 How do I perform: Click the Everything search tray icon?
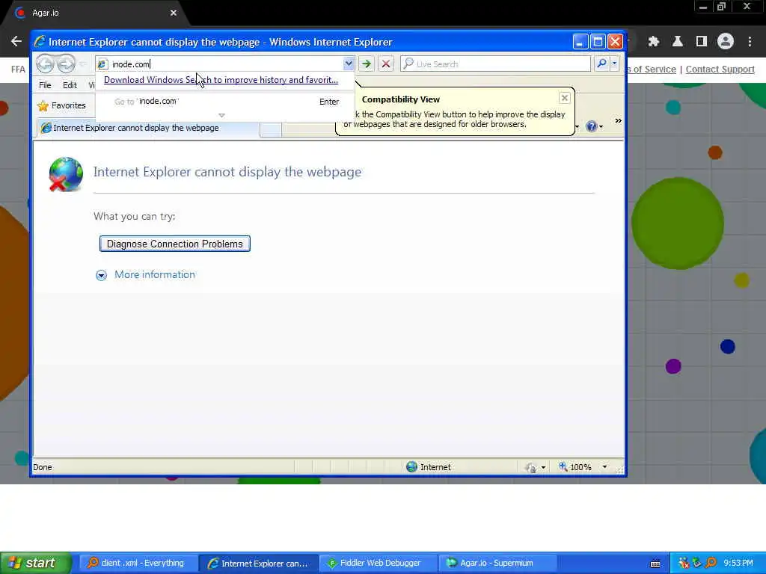tap(711, 563)
